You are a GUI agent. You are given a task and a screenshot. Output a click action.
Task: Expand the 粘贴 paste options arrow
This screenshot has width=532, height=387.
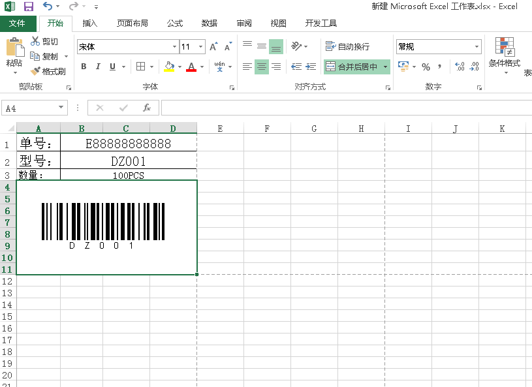click(15, 72)
